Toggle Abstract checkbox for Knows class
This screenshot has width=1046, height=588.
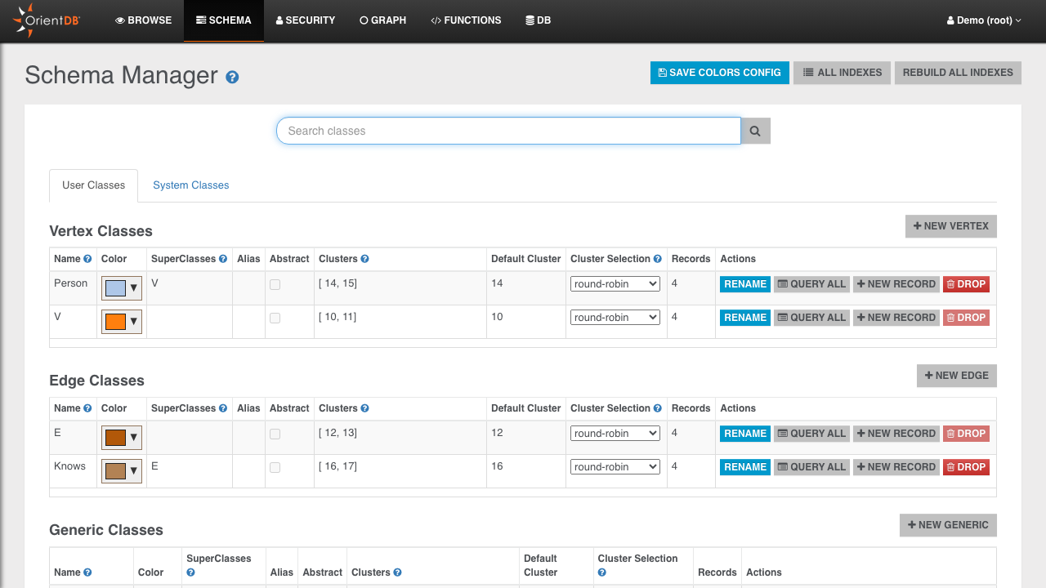(x=275, y=468)
